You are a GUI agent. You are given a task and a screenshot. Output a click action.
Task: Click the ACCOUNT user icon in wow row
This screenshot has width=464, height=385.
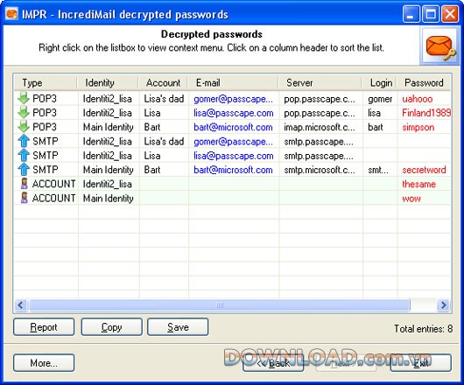coord(24,198)
